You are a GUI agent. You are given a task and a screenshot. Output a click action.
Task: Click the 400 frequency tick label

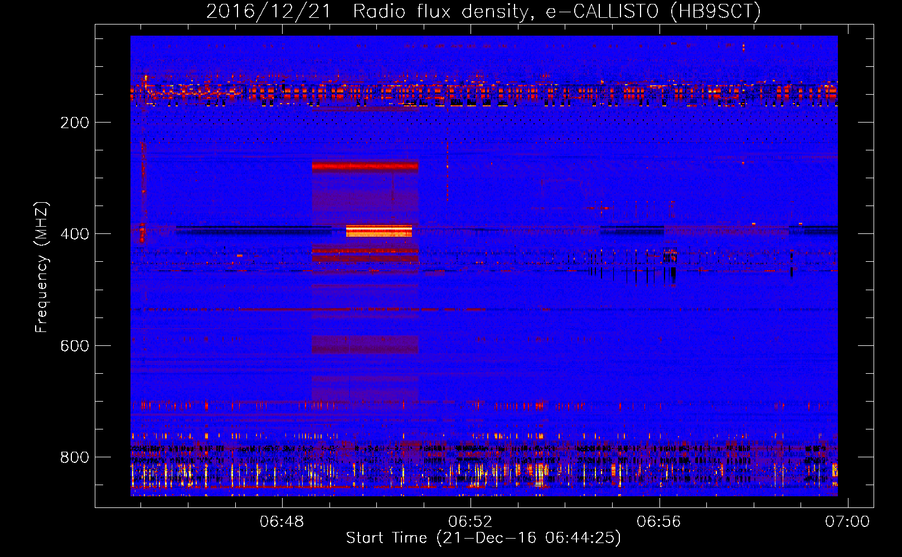pos(75,234)
